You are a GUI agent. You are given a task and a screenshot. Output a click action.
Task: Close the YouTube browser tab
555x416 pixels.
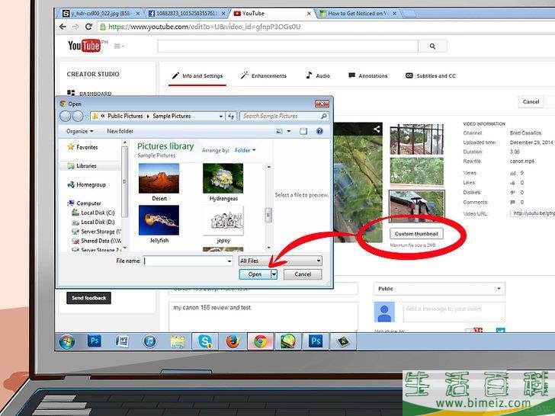309,14
